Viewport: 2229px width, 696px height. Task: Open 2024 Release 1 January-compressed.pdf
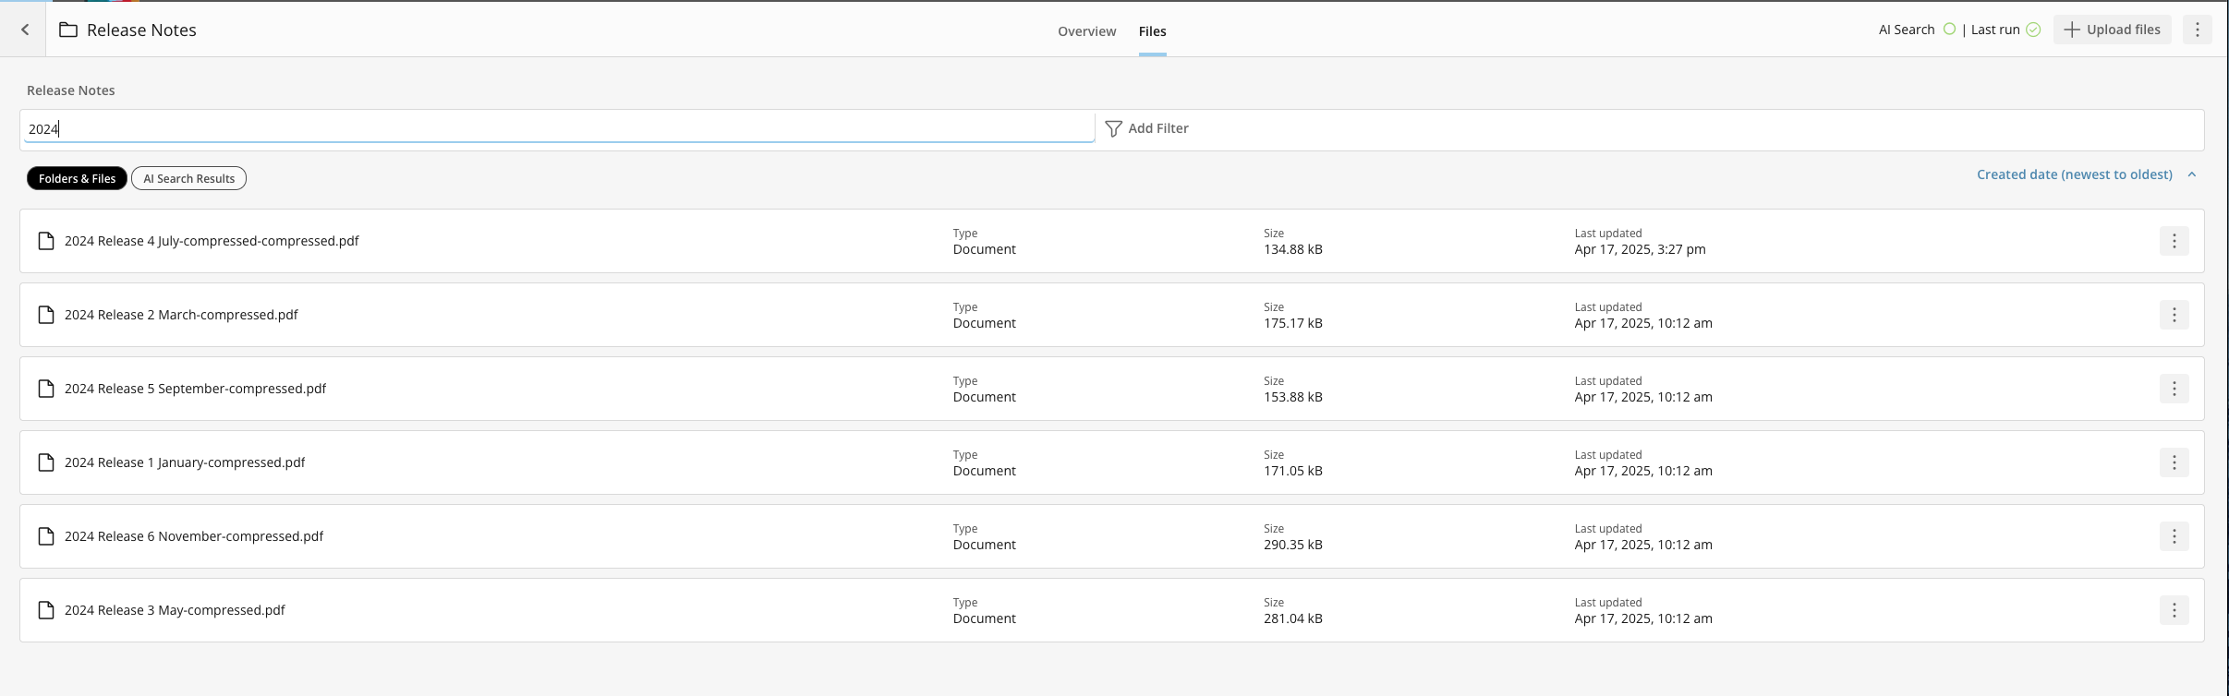click(185, 462)
